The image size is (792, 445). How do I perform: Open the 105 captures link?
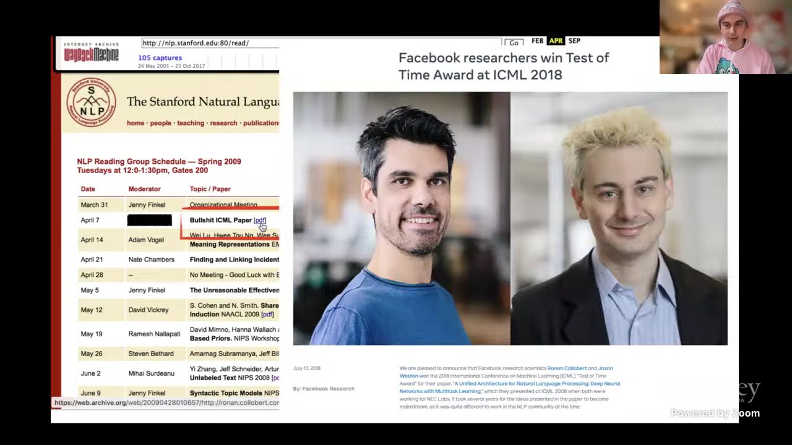click(x=160, y=57)
